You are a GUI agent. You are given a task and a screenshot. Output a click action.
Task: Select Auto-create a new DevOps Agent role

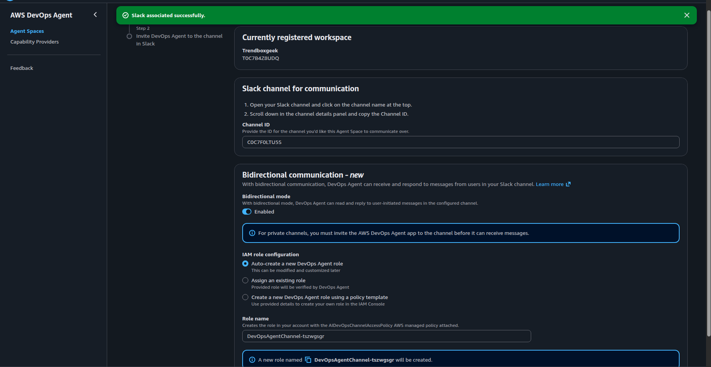tap(245, 264)
